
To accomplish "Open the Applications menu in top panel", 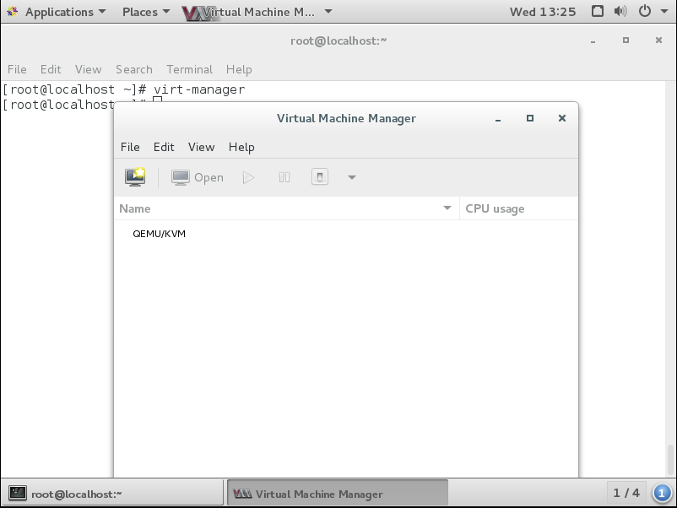I will [57, 12].
